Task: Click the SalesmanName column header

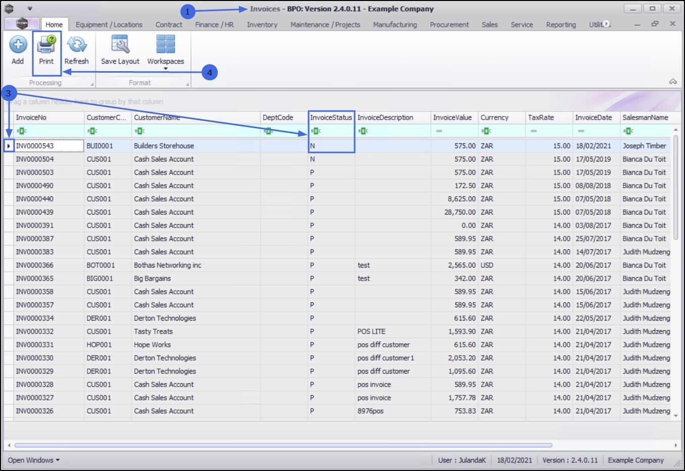Action: click(646, 118)
